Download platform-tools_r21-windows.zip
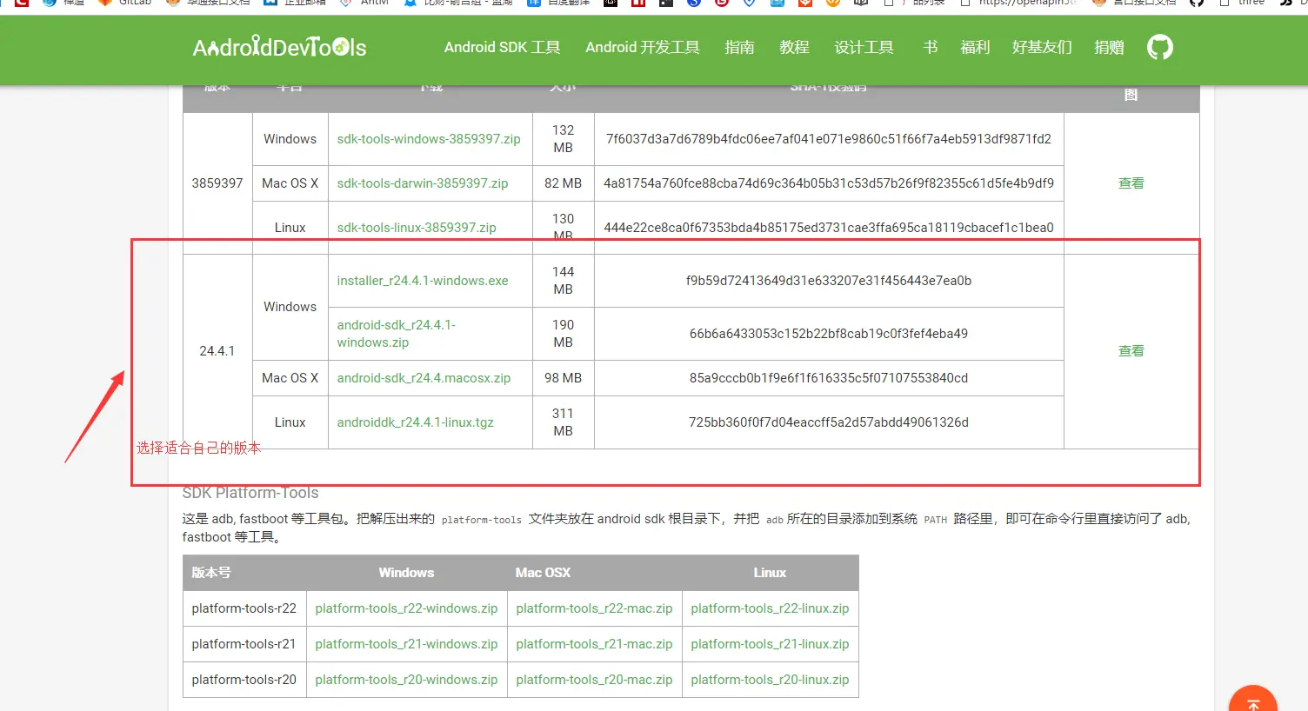 pos(406,644)
